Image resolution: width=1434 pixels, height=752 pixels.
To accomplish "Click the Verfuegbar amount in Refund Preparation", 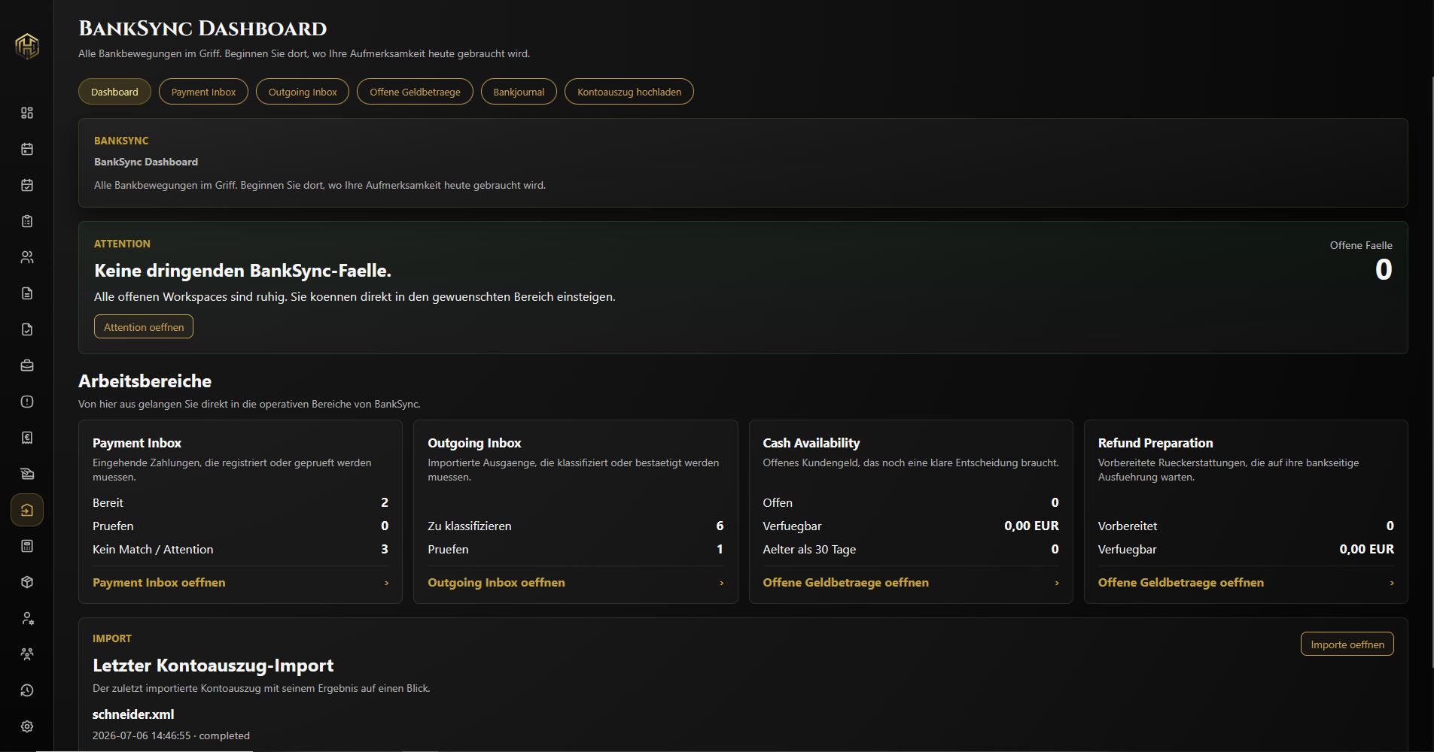I will [1366, 549].
